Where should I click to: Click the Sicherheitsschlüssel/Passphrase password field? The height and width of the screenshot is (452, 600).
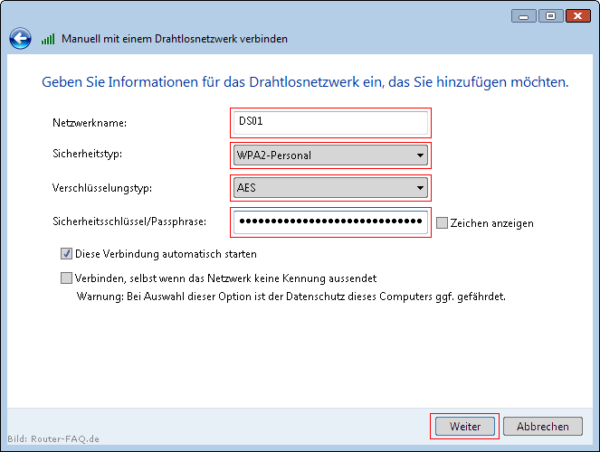click(330, 222)
